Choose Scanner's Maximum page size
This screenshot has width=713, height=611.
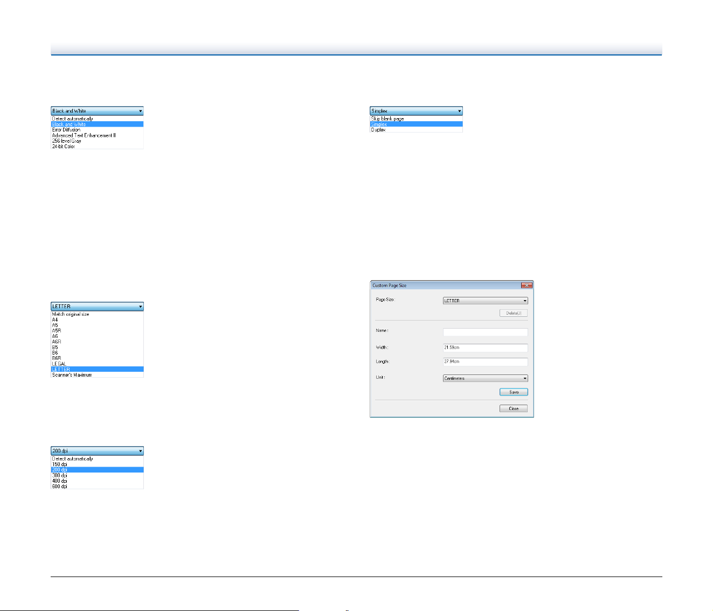(x=97, y=374)
